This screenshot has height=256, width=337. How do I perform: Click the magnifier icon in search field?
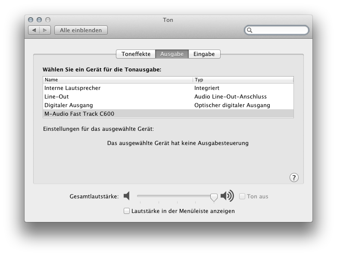pos(250,30)
